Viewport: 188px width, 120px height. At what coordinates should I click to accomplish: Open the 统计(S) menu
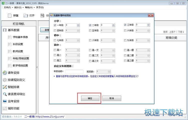[18, 7]
